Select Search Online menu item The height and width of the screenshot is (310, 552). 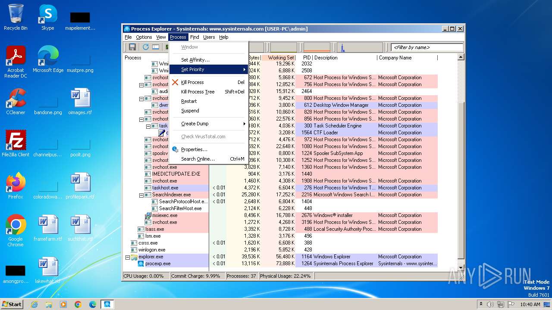[209, 159]
